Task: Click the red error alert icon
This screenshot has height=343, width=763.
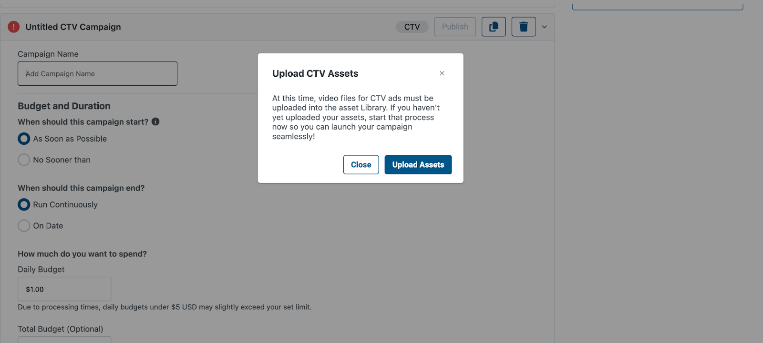Action: click(x=14, y=27)
